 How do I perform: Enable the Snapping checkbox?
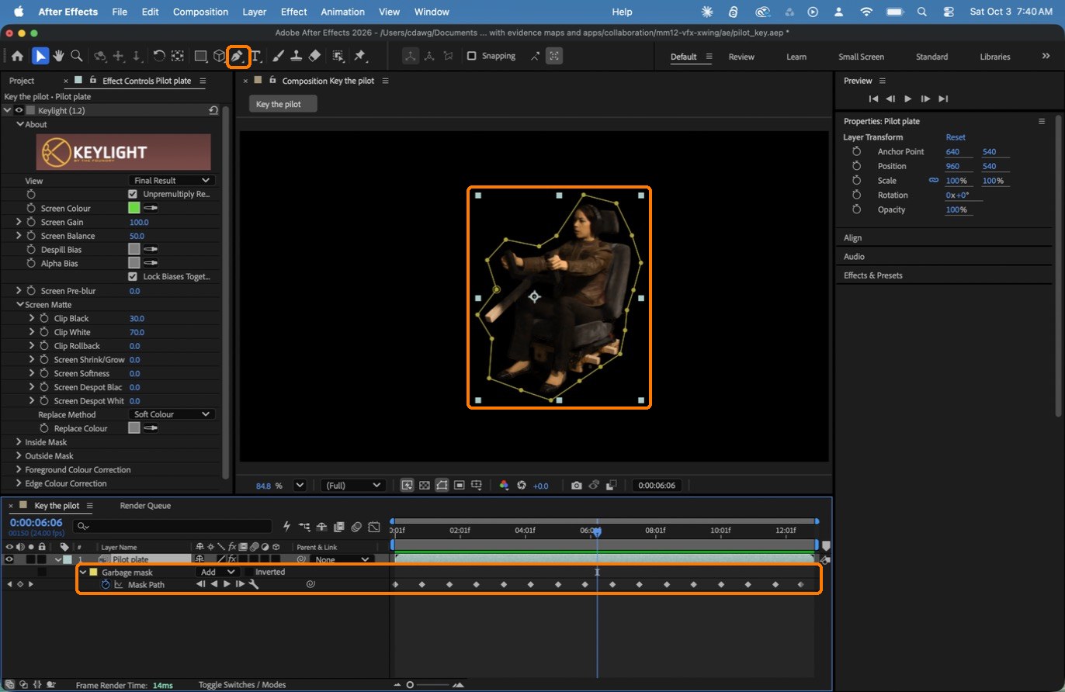(x=471, y=56)
